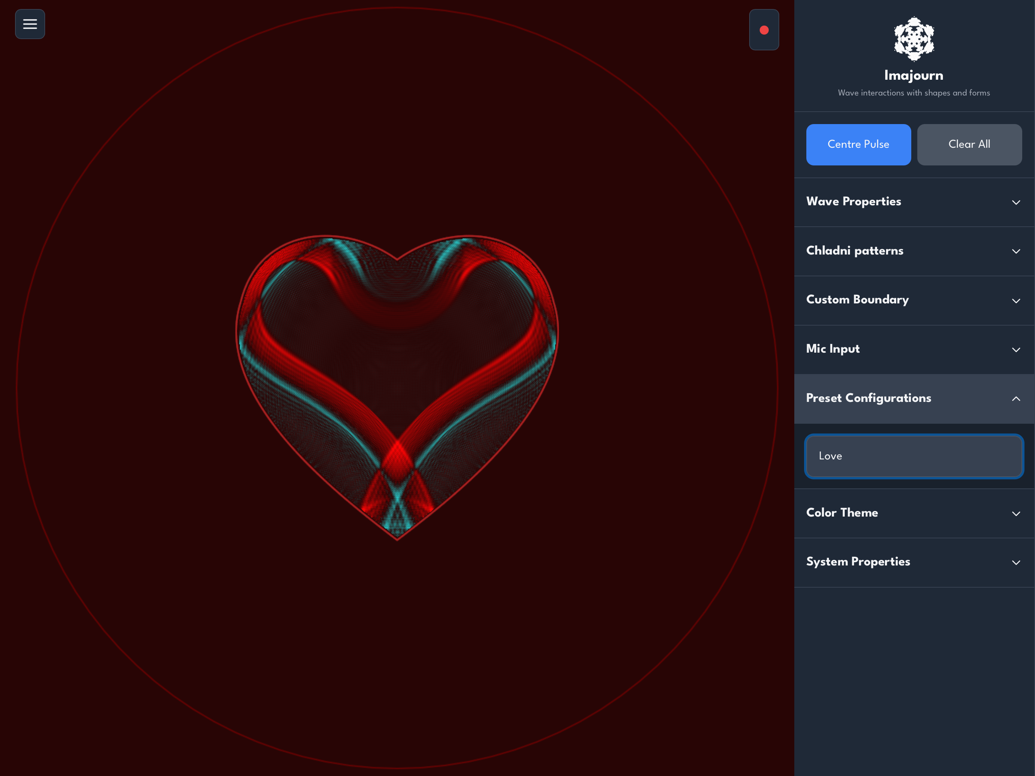The image size is (1035, 776).
Task: Collapse the Preset Configurations section
Action: pyautogui.click(x=868, y=398)
